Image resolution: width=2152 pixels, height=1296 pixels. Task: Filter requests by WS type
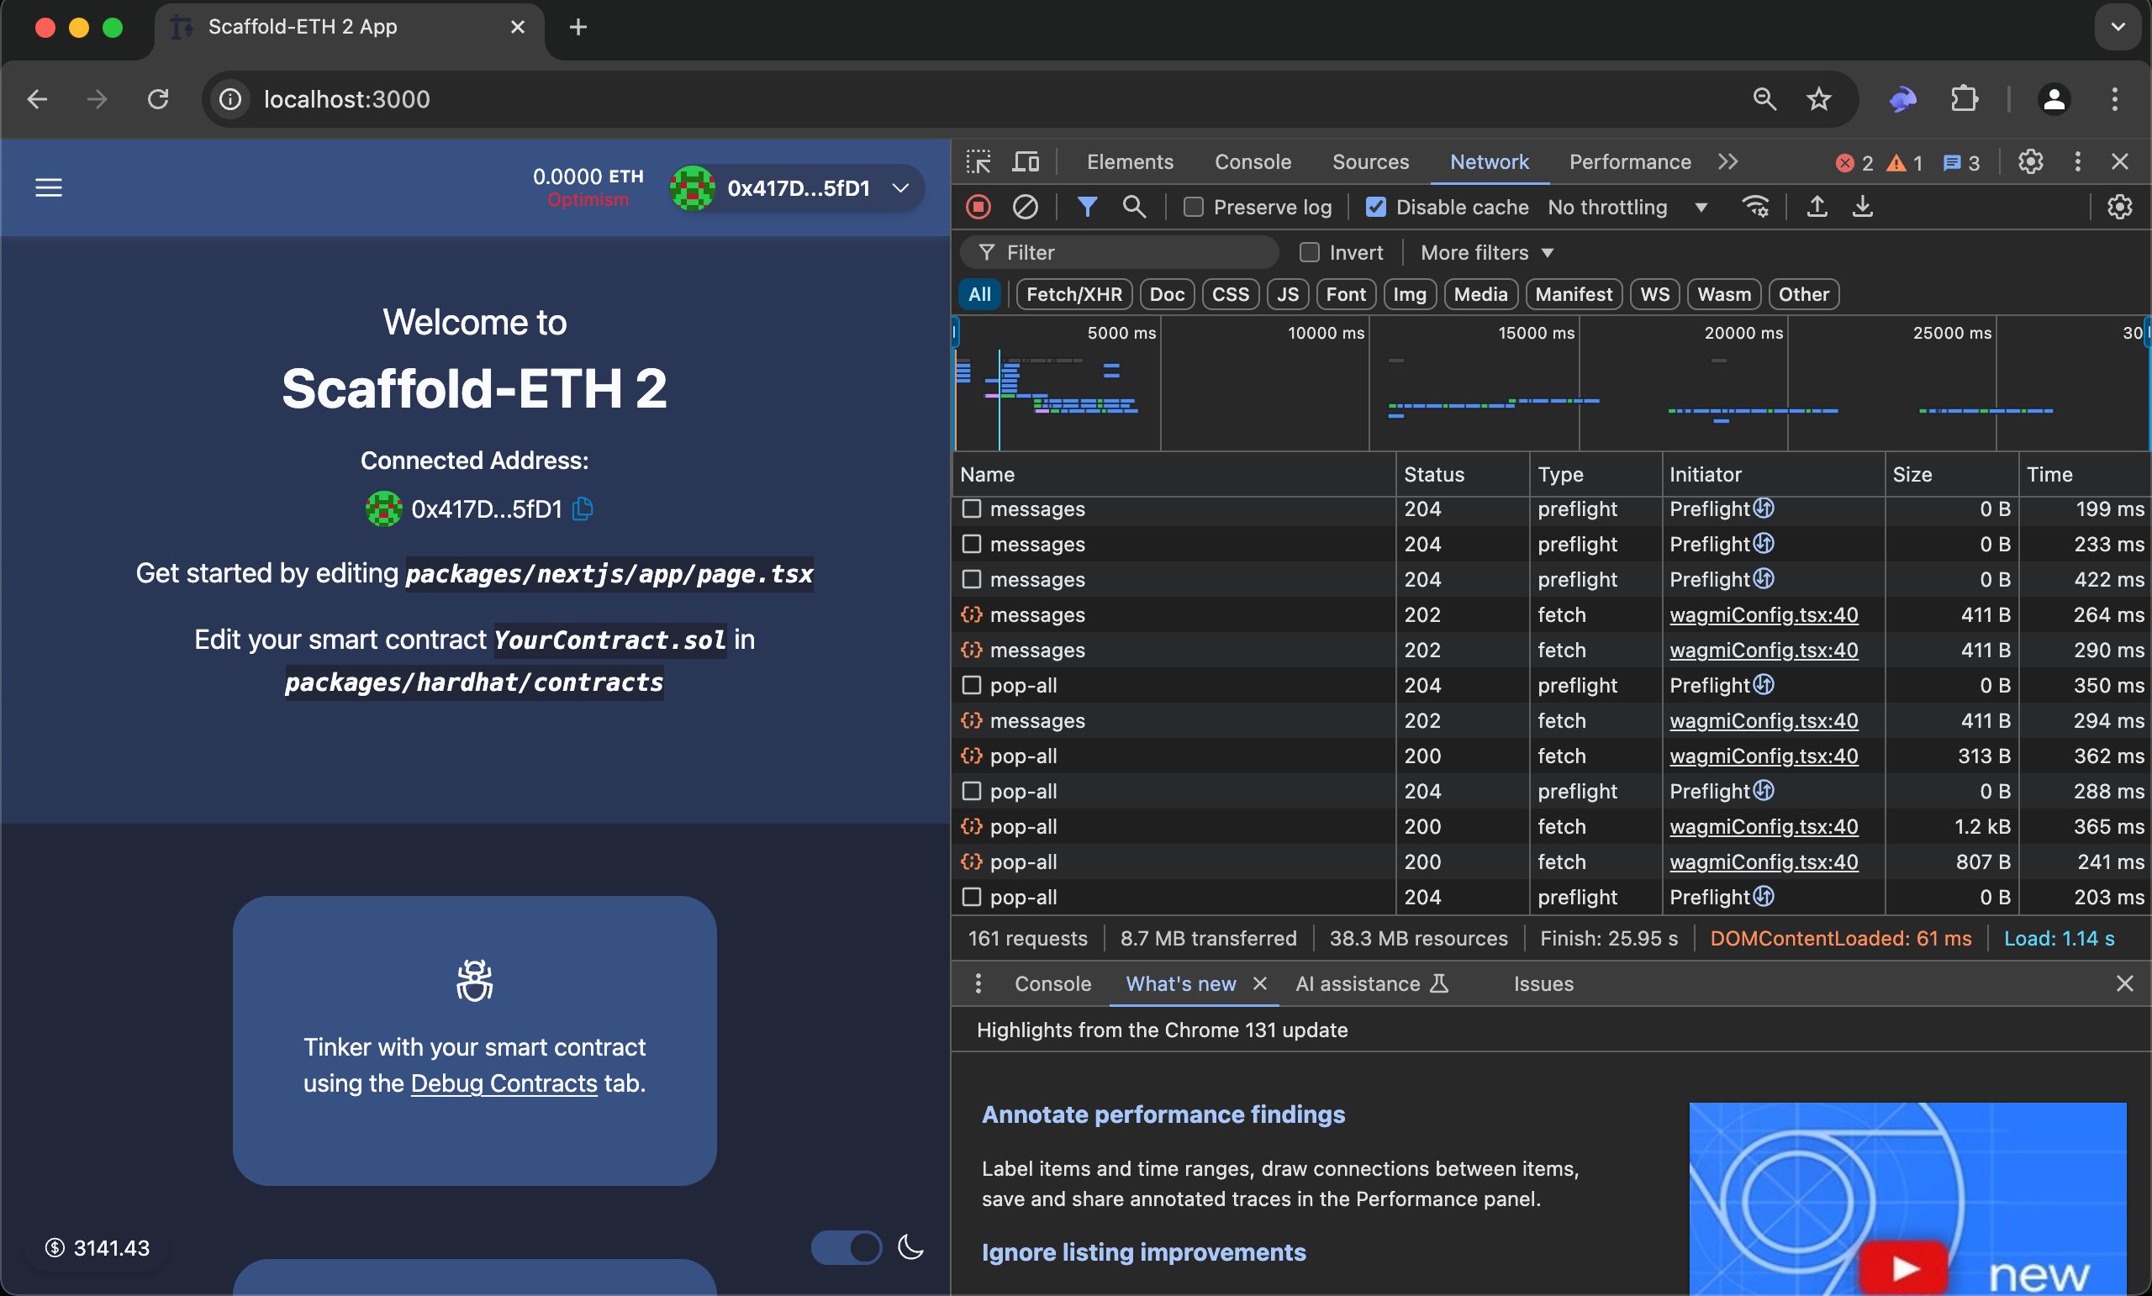[x=1654, y=294]
